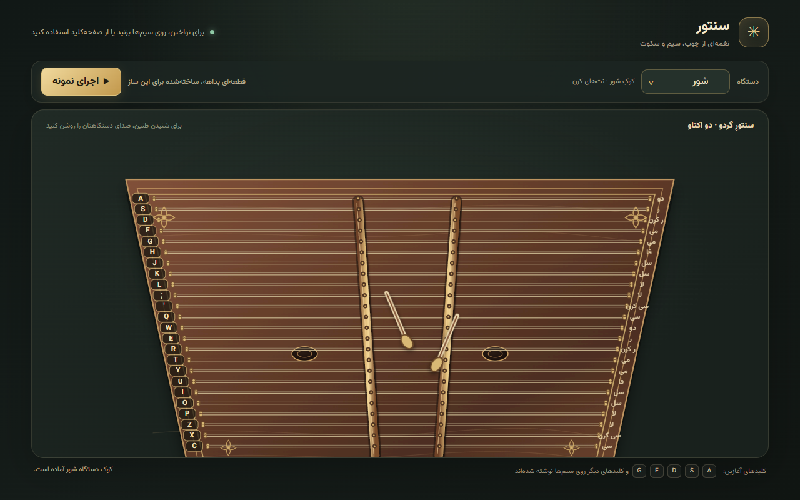Play the string key labeled X
The image size is (800, 500).
pyautogui.click(x=192, y=435)
